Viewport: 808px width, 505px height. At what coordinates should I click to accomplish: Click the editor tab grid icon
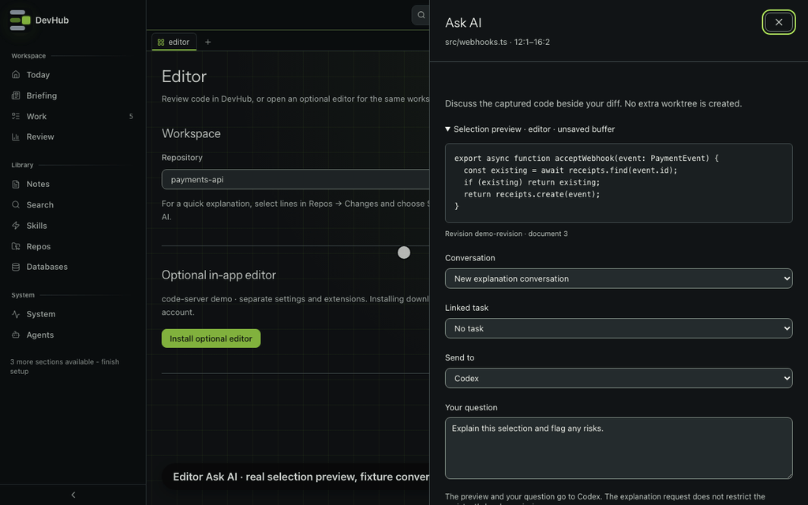(161, 43)
